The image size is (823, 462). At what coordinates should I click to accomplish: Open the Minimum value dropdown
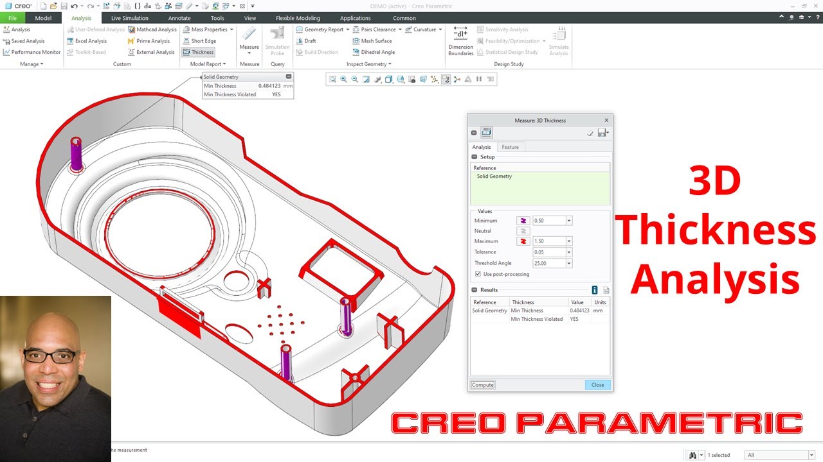569,221
